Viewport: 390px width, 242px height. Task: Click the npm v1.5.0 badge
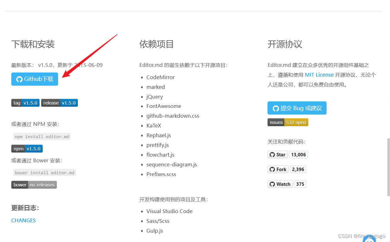pyautogui.click(x=27, y=149)
